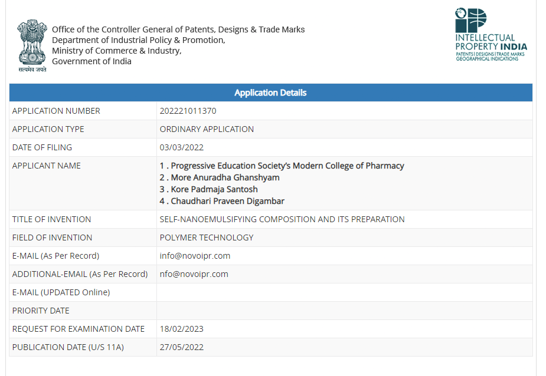This screenshot has height=376, width=546.
Task: Click the Application Details header bar
Action: pyautogui.click(x=270, y=93)
